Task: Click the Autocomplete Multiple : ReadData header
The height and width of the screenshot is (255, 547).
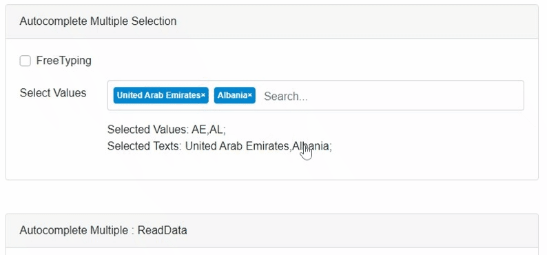Action: pos(272,231)
